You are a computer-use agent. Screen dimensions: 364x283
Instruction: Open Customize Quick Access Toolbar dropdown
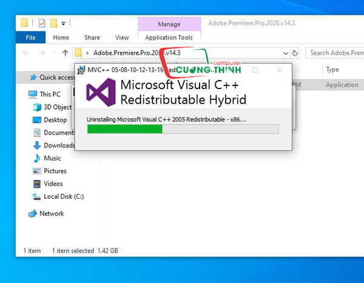pyautogui.click(x=63, y=23)
